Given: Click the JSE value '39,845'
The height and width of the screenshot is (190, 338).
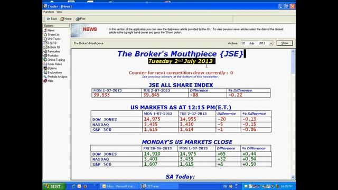Looking at the screenshot, I should [x=152, y=95].
